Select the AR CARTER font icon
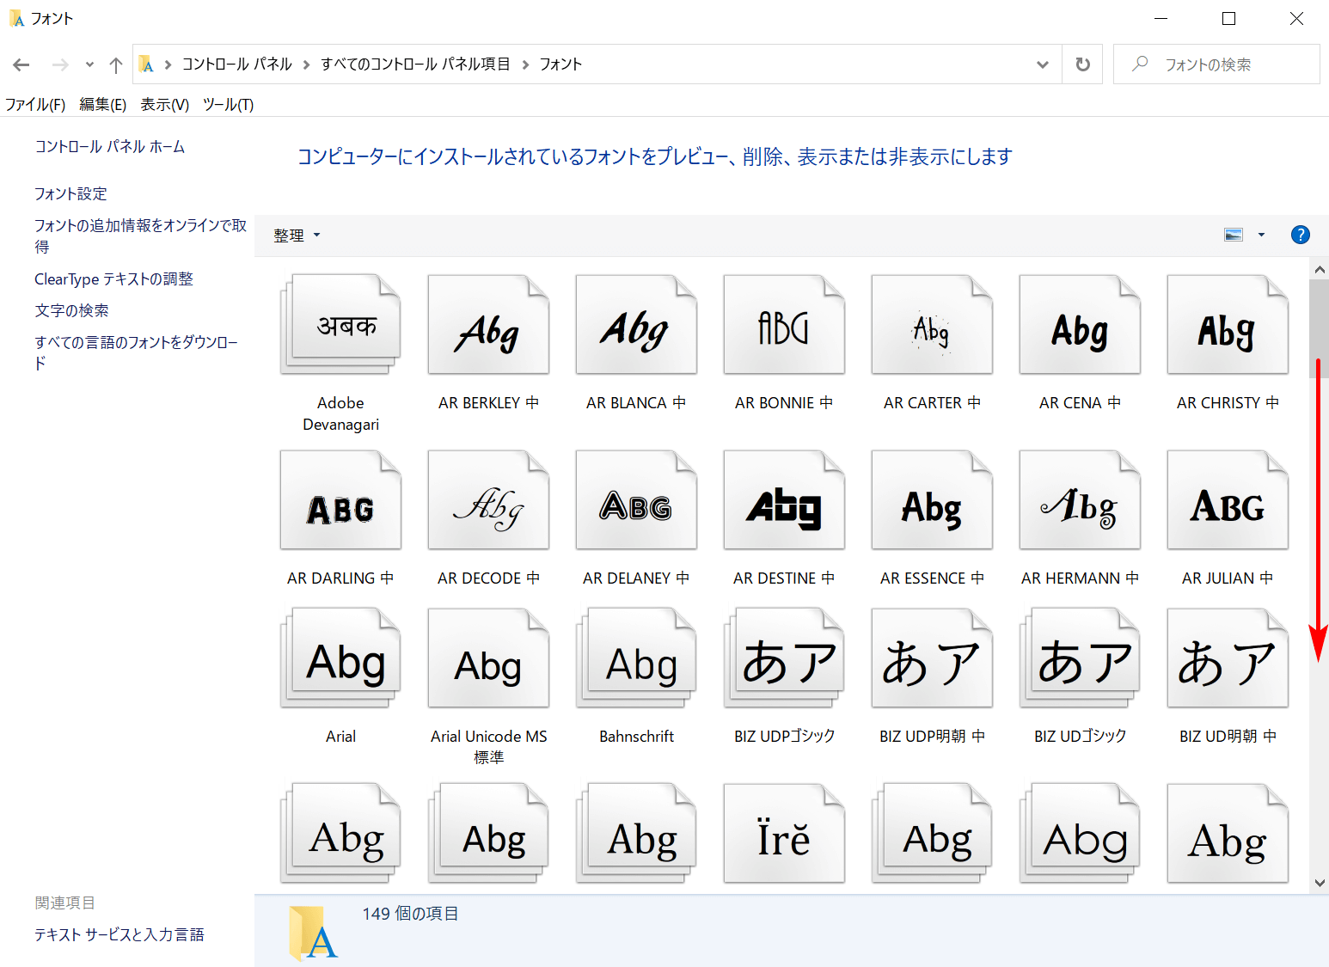Image resolution: width=1329 pixels, height=967 pixels. click(932, 324)
